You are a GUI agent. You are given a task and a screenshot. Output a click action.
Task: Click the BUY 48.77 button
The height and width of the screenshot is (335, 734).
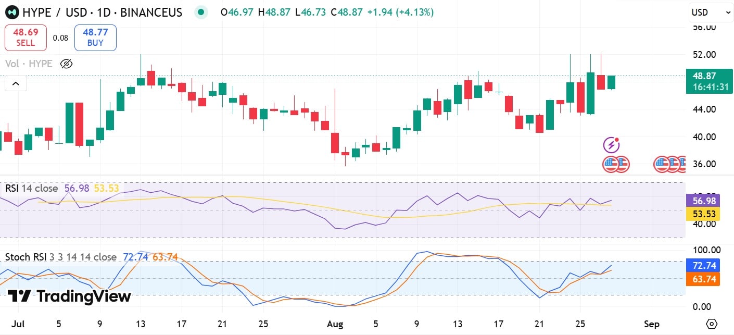(x=95, y=37)
